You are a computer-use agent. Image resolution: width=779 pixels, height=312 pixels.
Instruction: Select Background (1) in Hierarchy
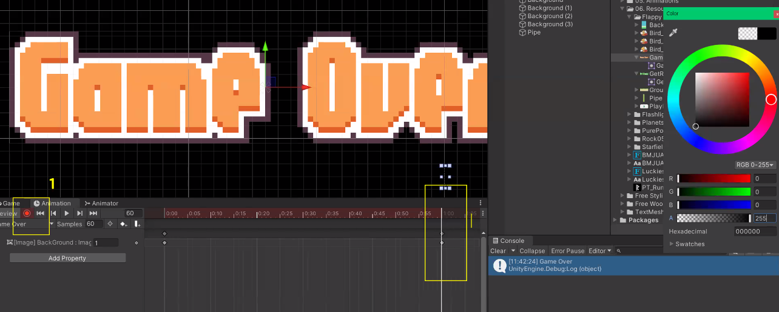(545, 8)
